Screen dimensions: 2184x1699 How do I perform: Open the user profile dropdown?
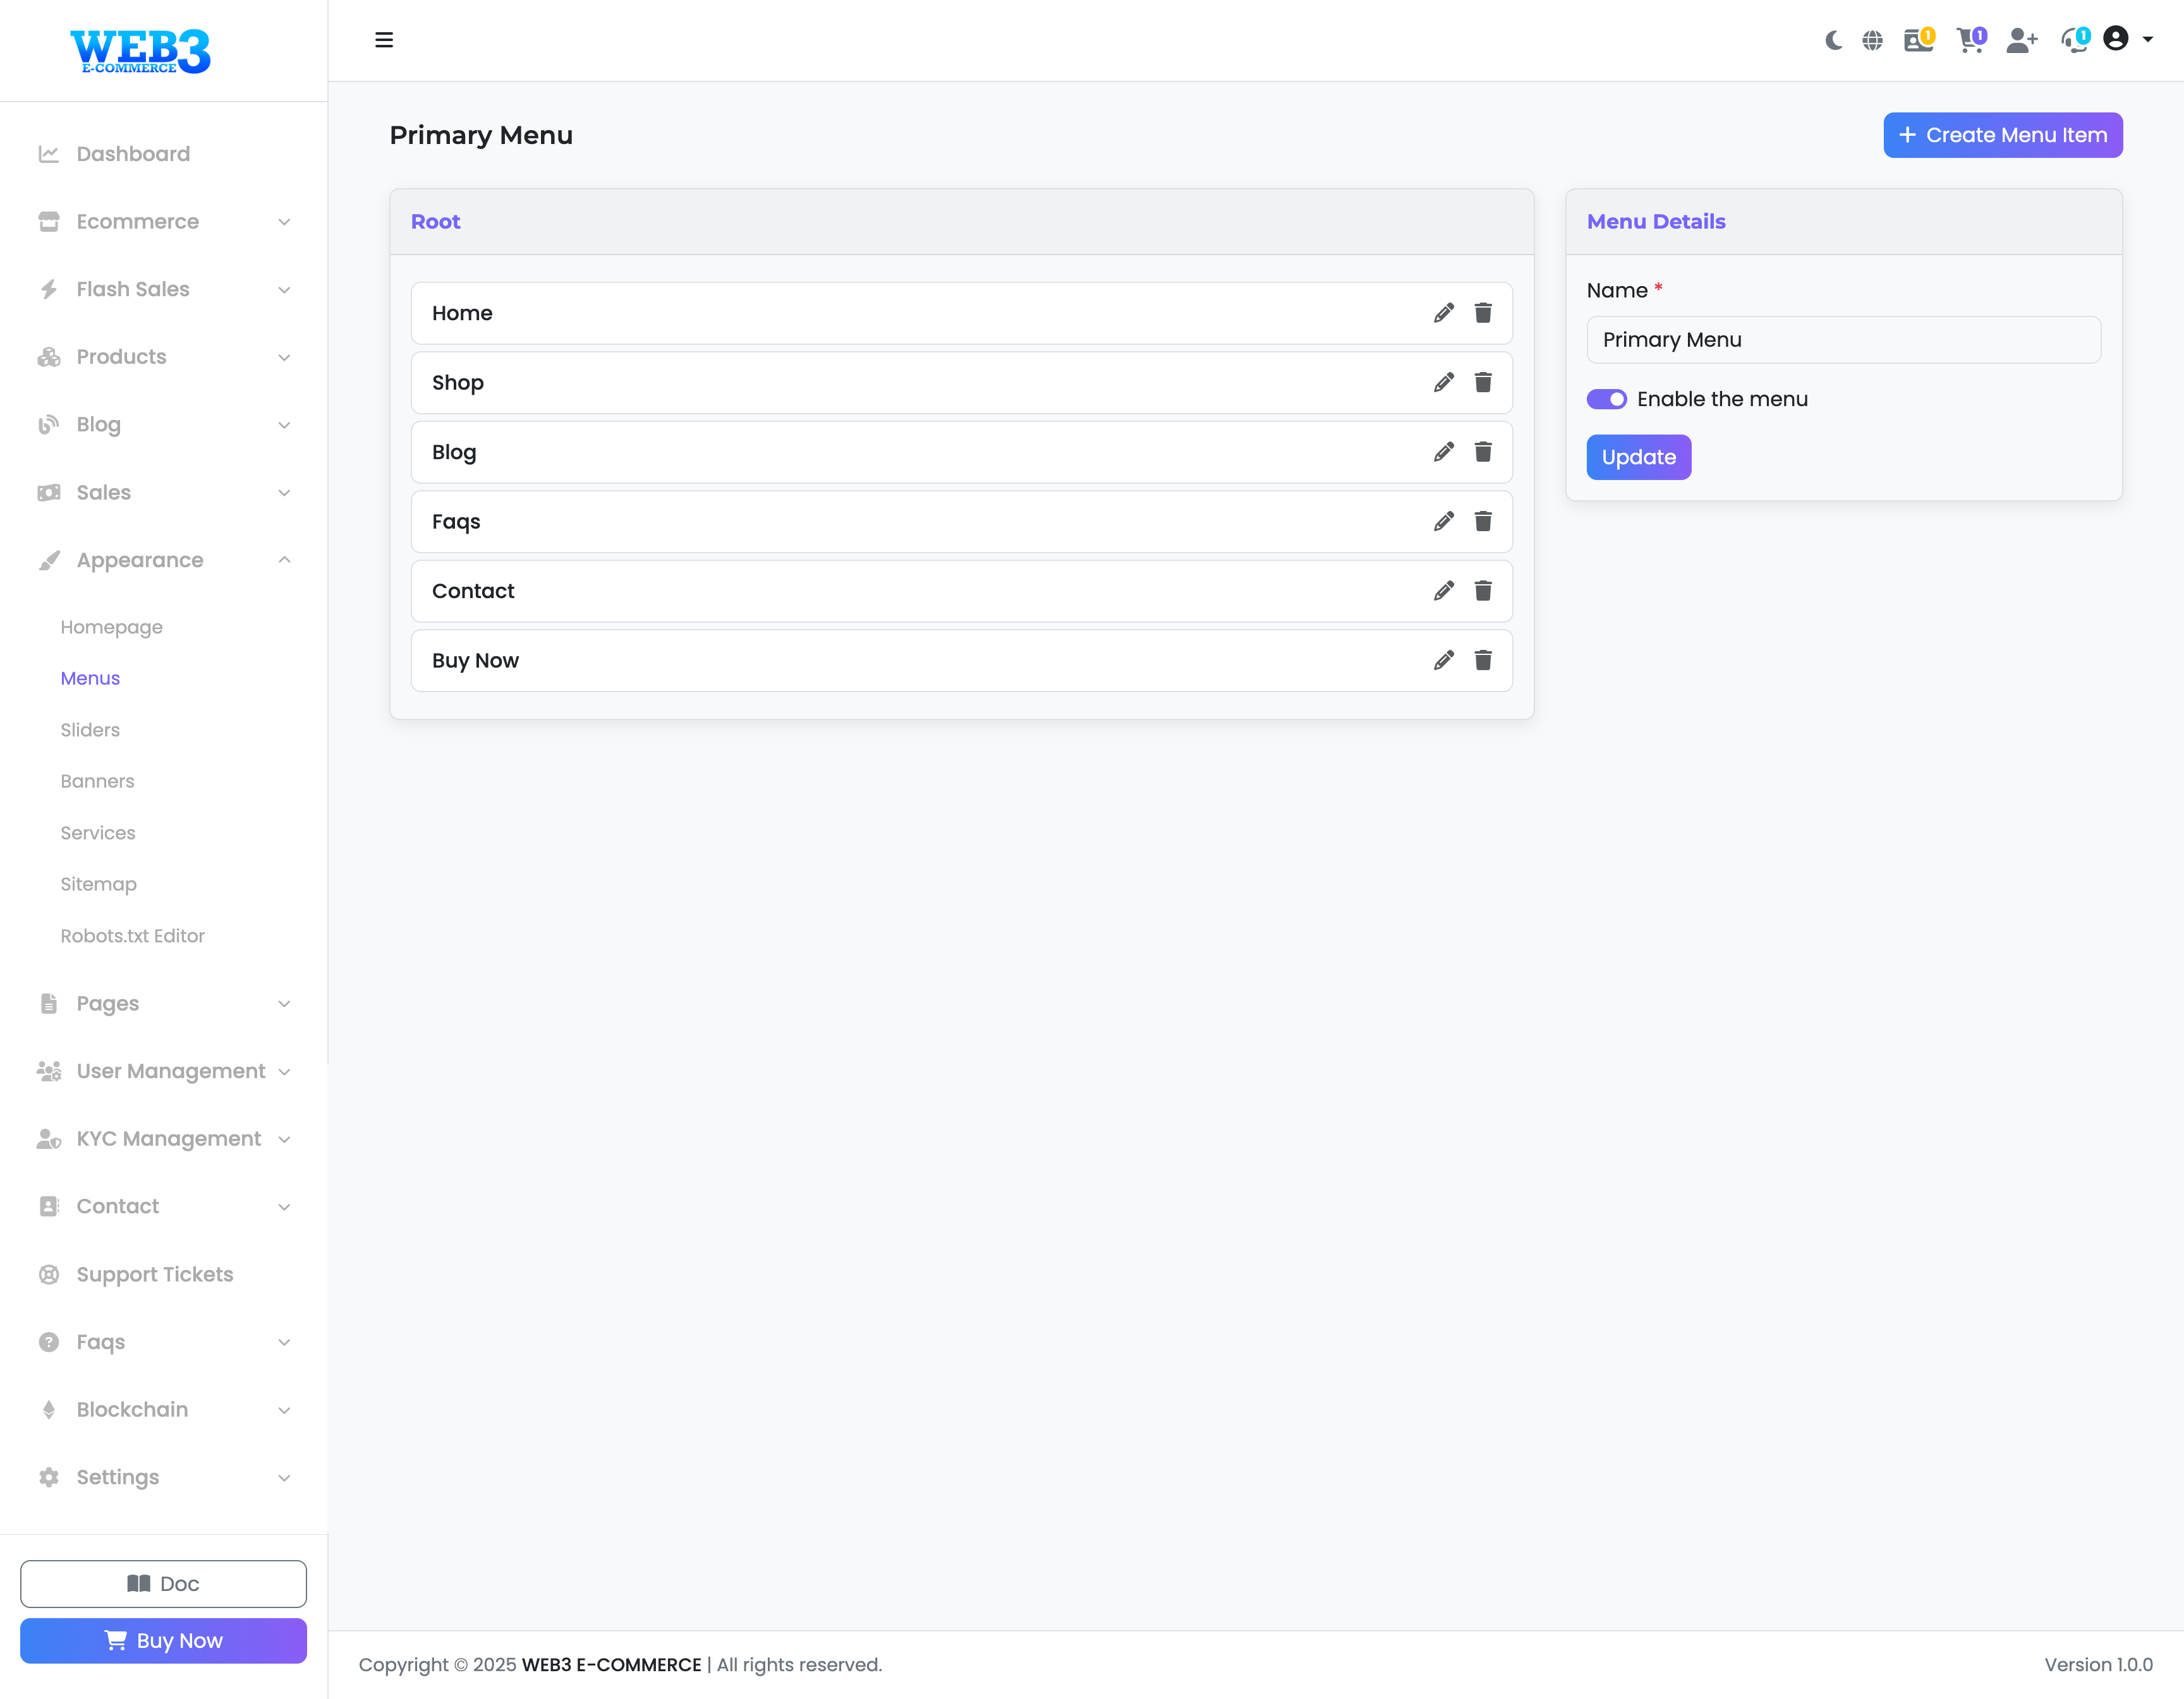pos(2127,39)
